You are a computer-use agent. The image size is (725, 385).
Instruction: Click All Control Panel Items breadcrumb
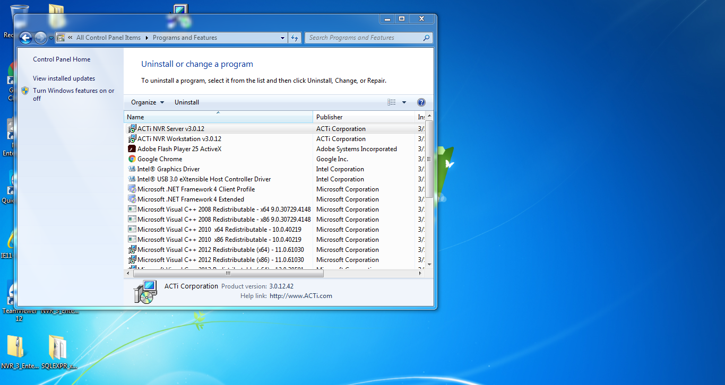(x=108, y=38)
